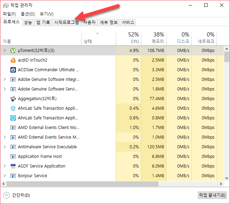Click the Adobe Genuine Software Integrity icon
The height and width of the screenshot is (204, 230).
coord(13,79)
